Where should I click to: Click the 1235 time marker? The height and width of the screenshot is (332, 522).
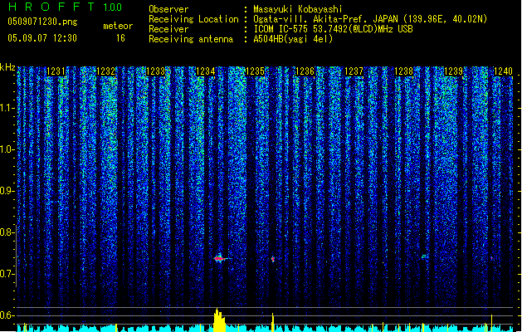[x=255, y=71]
